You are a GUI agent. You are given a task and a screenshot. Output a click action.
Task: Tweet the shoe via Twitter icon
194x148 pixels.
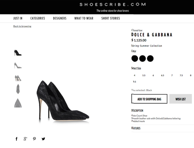click(43, 139)
